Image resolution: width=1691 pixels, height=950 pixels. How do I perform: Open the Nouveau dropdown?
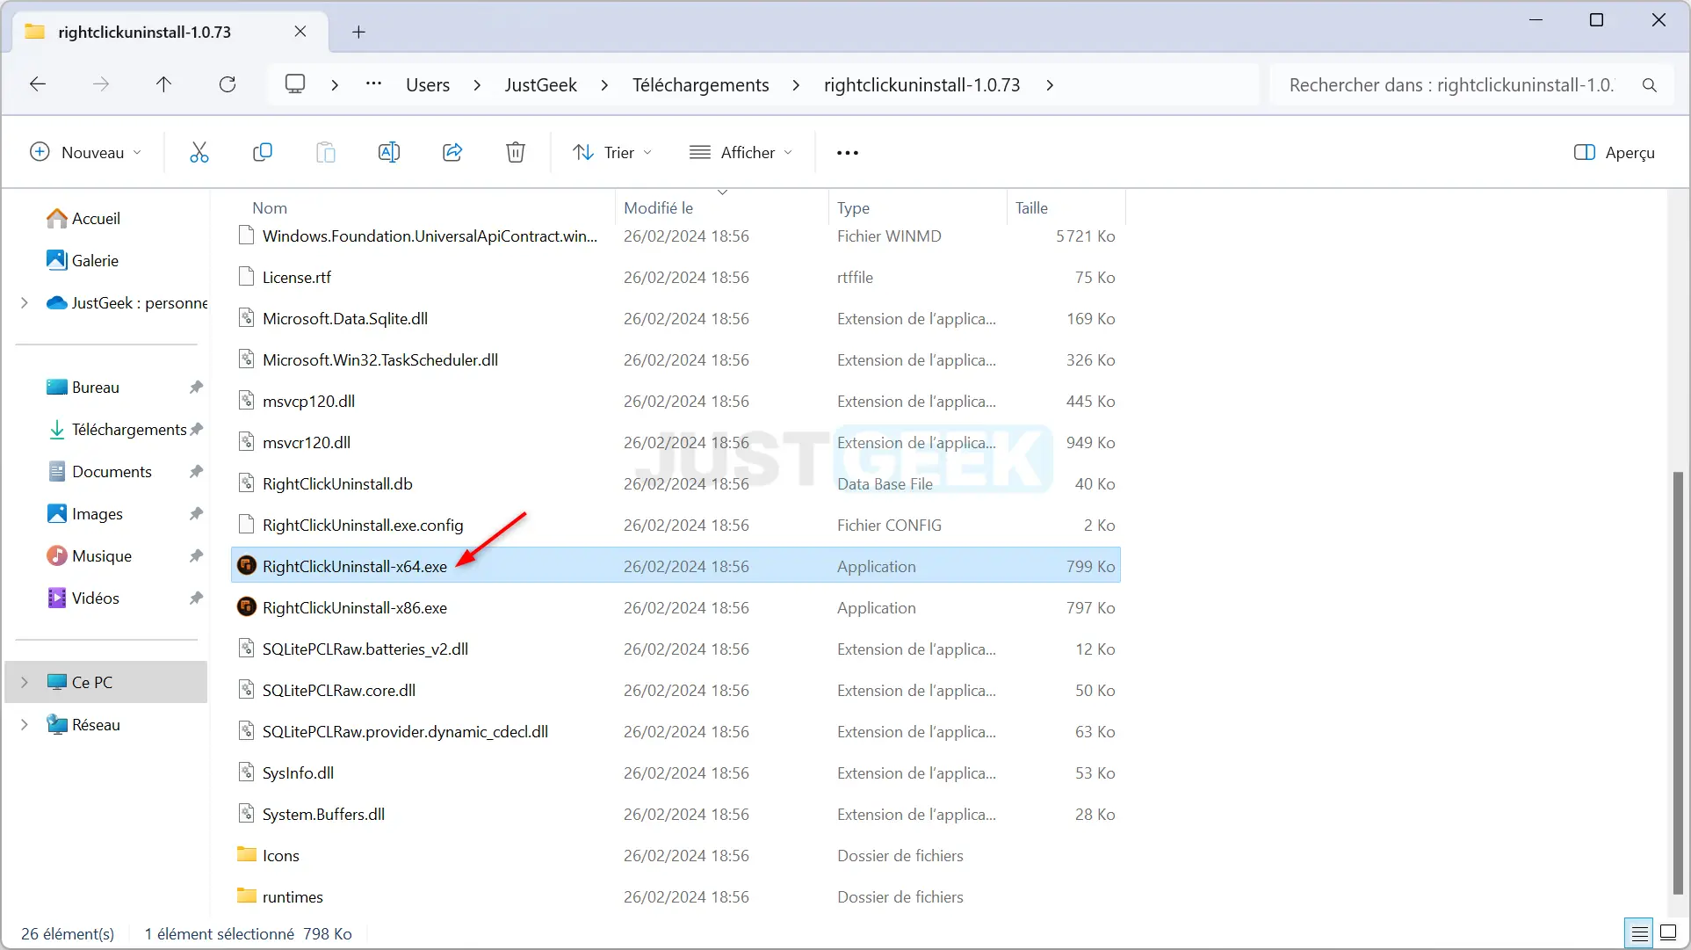click(85, 152)
